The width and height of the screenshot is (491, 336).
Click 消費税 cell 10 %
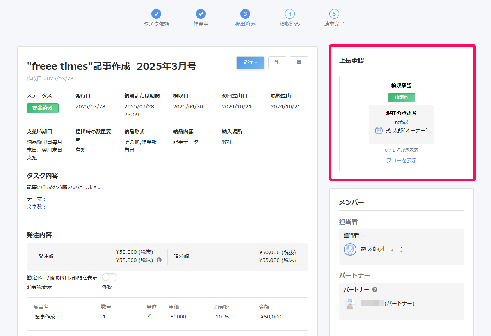click(x=222, y=317)
